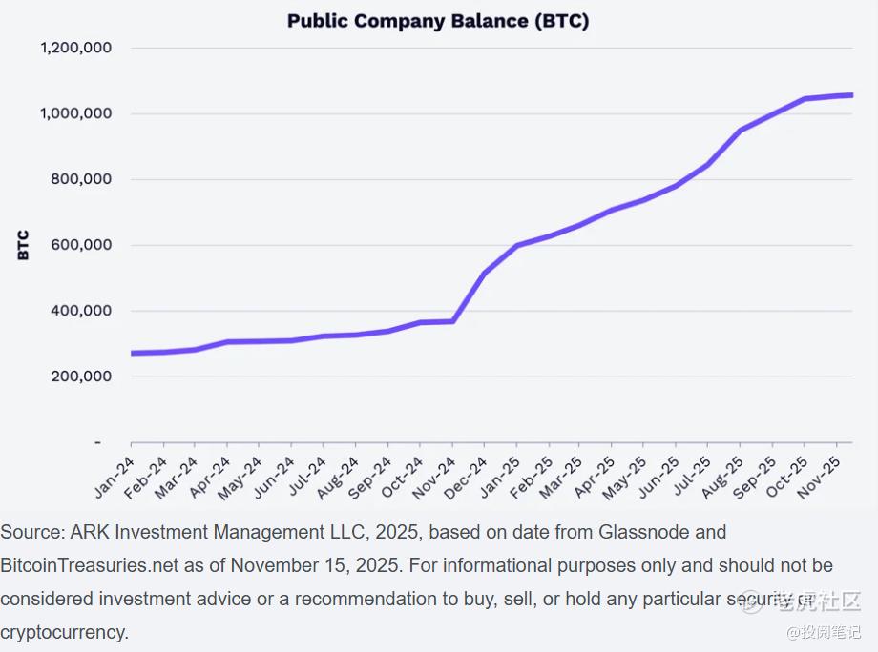
Task: Click the 1,200,000 y-axis label
Action: pos(76,48)
